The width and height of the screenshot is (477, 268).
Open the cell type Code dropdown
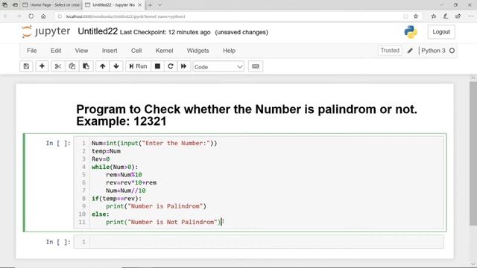coord(218,66)
